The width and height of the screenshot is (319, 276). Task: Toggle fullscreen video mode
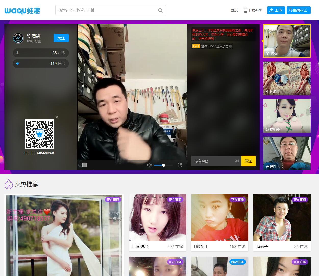click(x=180, y=165)
